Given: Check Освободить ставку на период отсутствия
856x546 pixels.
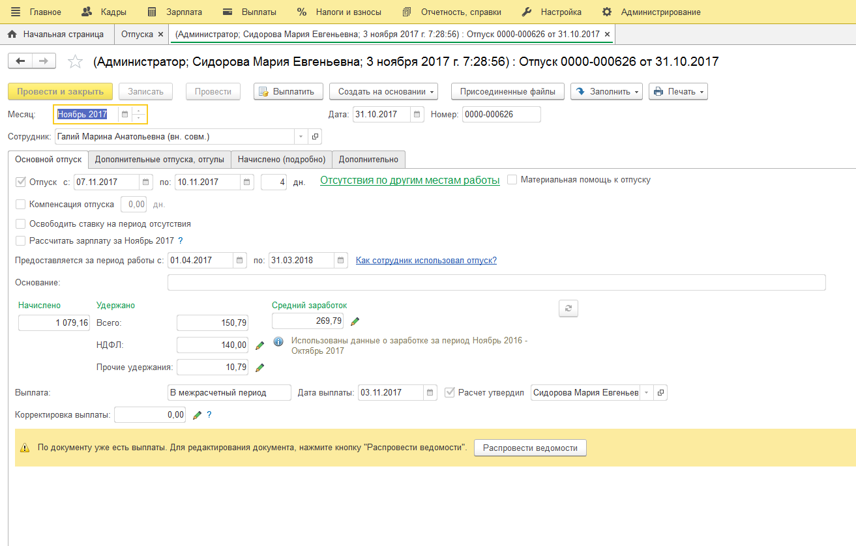Looking at the screenshot, I should click(21, 224).
